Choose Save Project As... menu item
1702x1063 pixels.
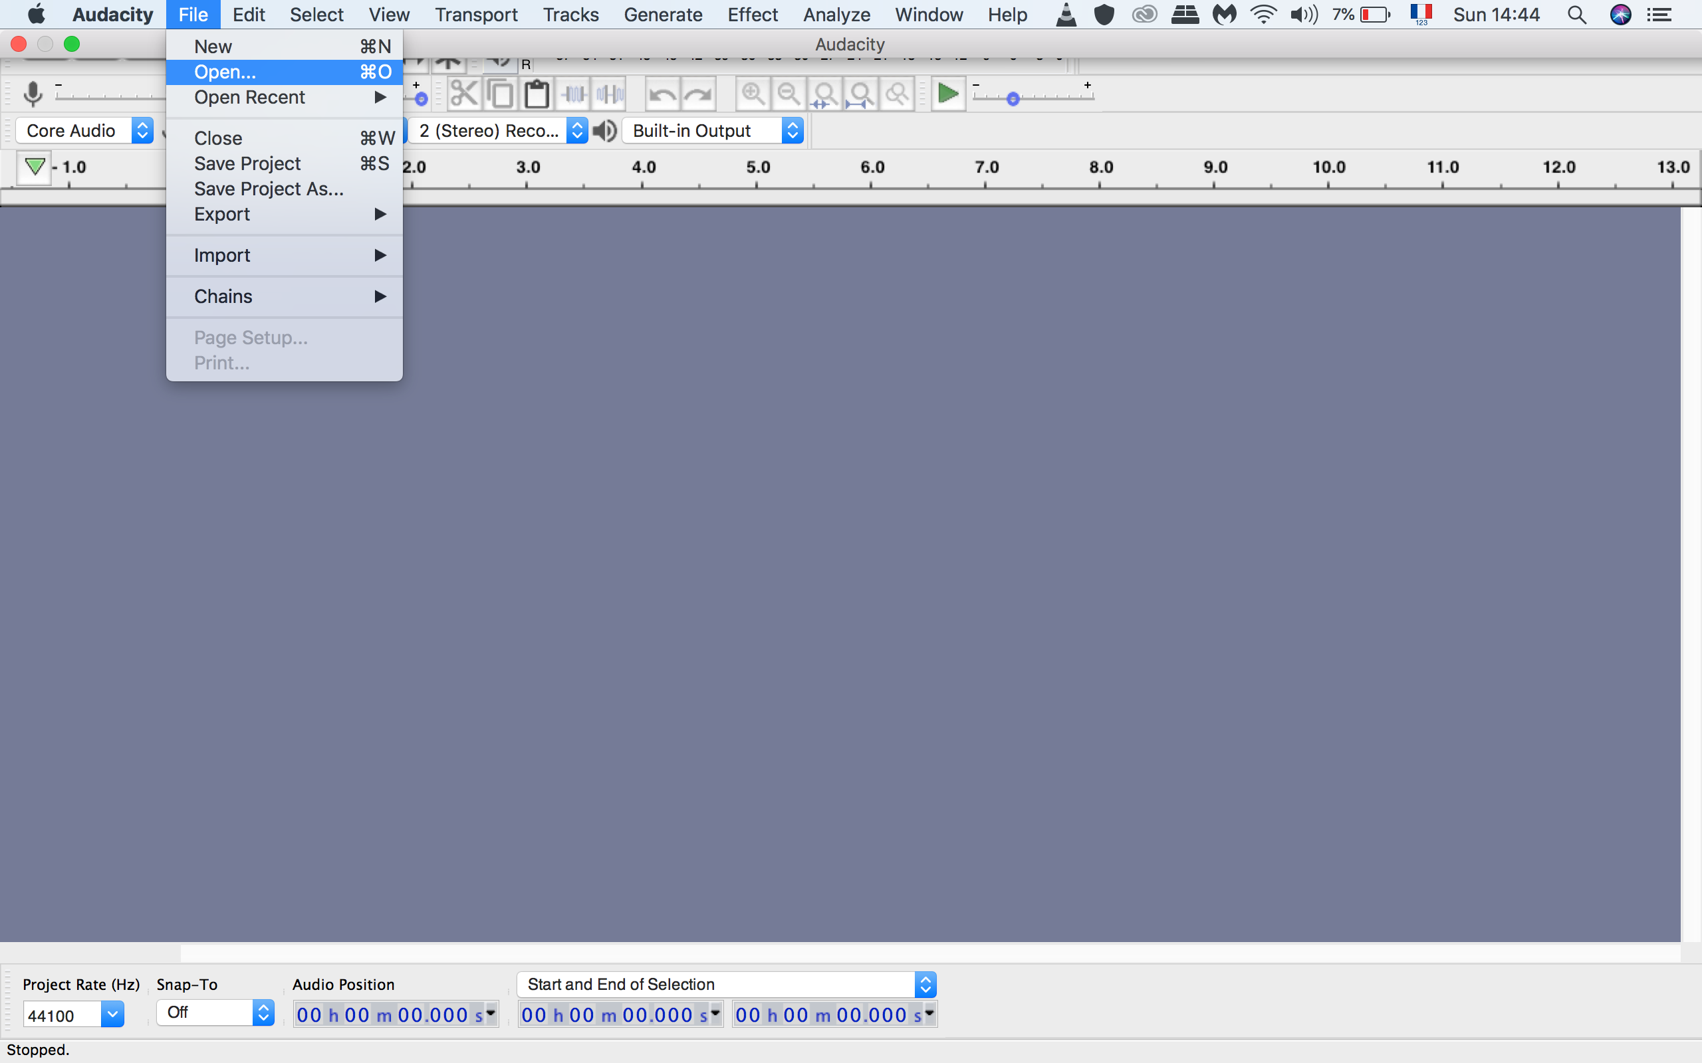284,189
